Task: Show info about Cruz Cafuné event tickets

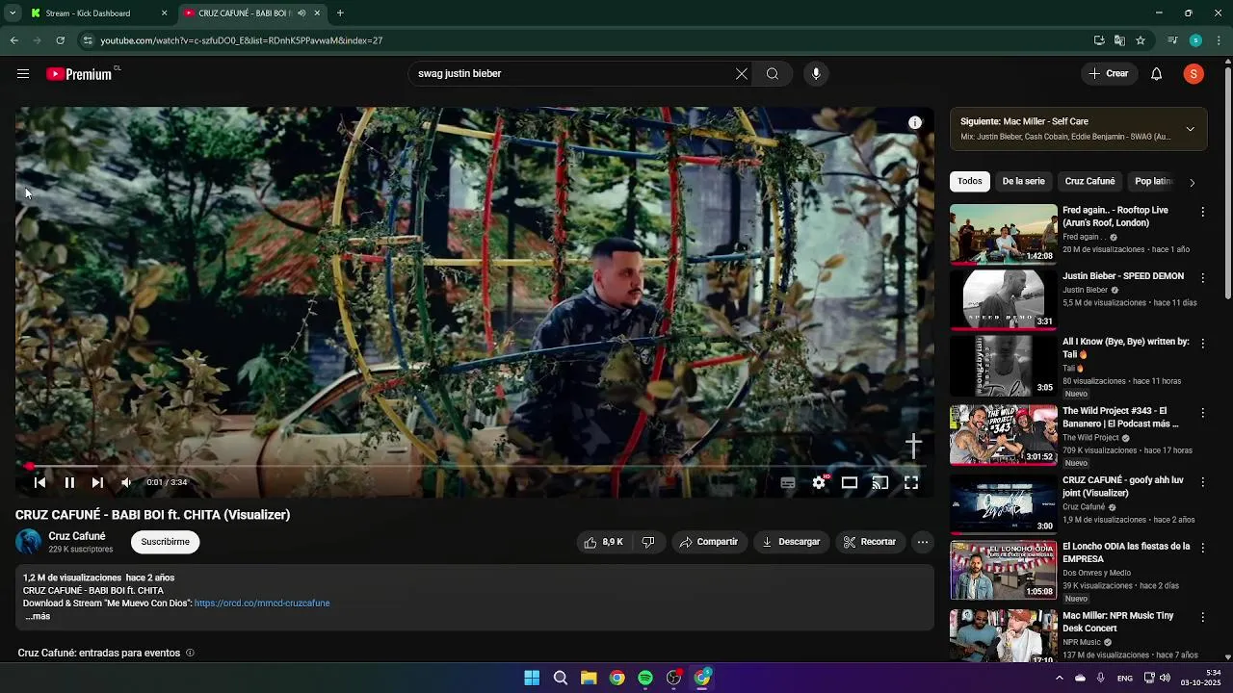Action: click(190, 653)
